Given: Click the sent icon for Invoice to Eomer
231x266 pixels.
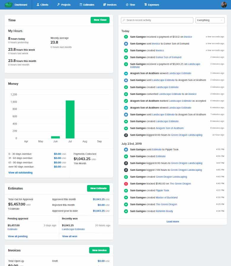Looking at the screenshot, I should 126,44.
